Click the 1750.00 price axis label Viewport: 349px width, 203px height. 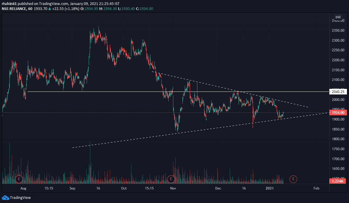coord(338,149)
